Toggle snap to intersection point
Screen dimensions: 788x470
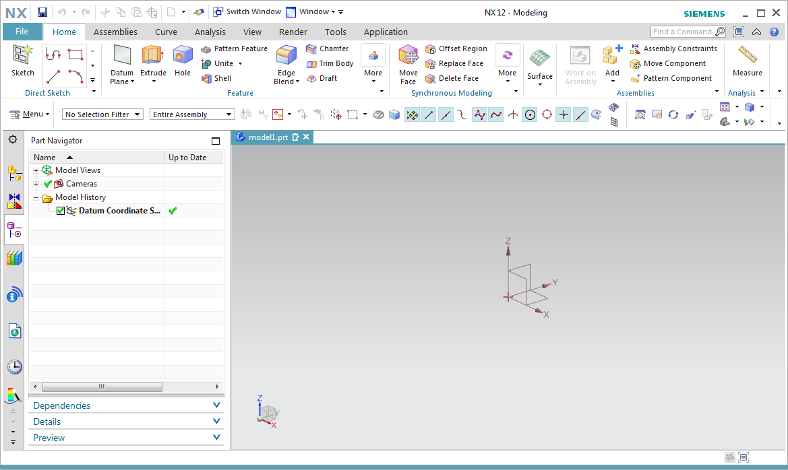(x=512, y=115)
